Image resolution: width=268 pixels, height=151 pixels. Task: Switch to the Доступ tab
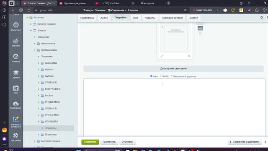[x=193, y=18]
